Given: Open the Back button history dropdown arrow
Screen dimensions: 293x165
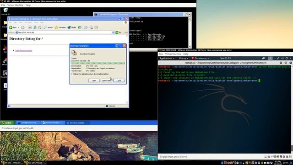Looking at the screenshot, I should [18, 27].
